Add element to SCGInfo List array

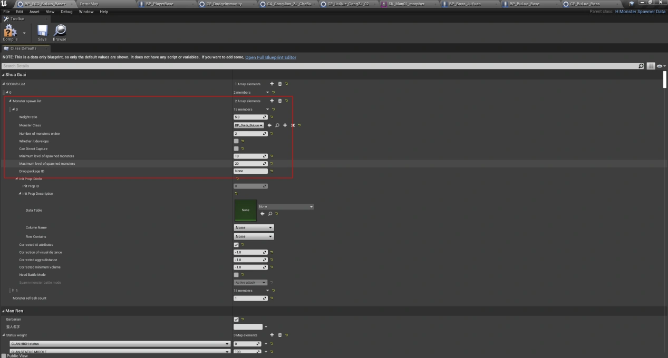click(x=272, y=84)
